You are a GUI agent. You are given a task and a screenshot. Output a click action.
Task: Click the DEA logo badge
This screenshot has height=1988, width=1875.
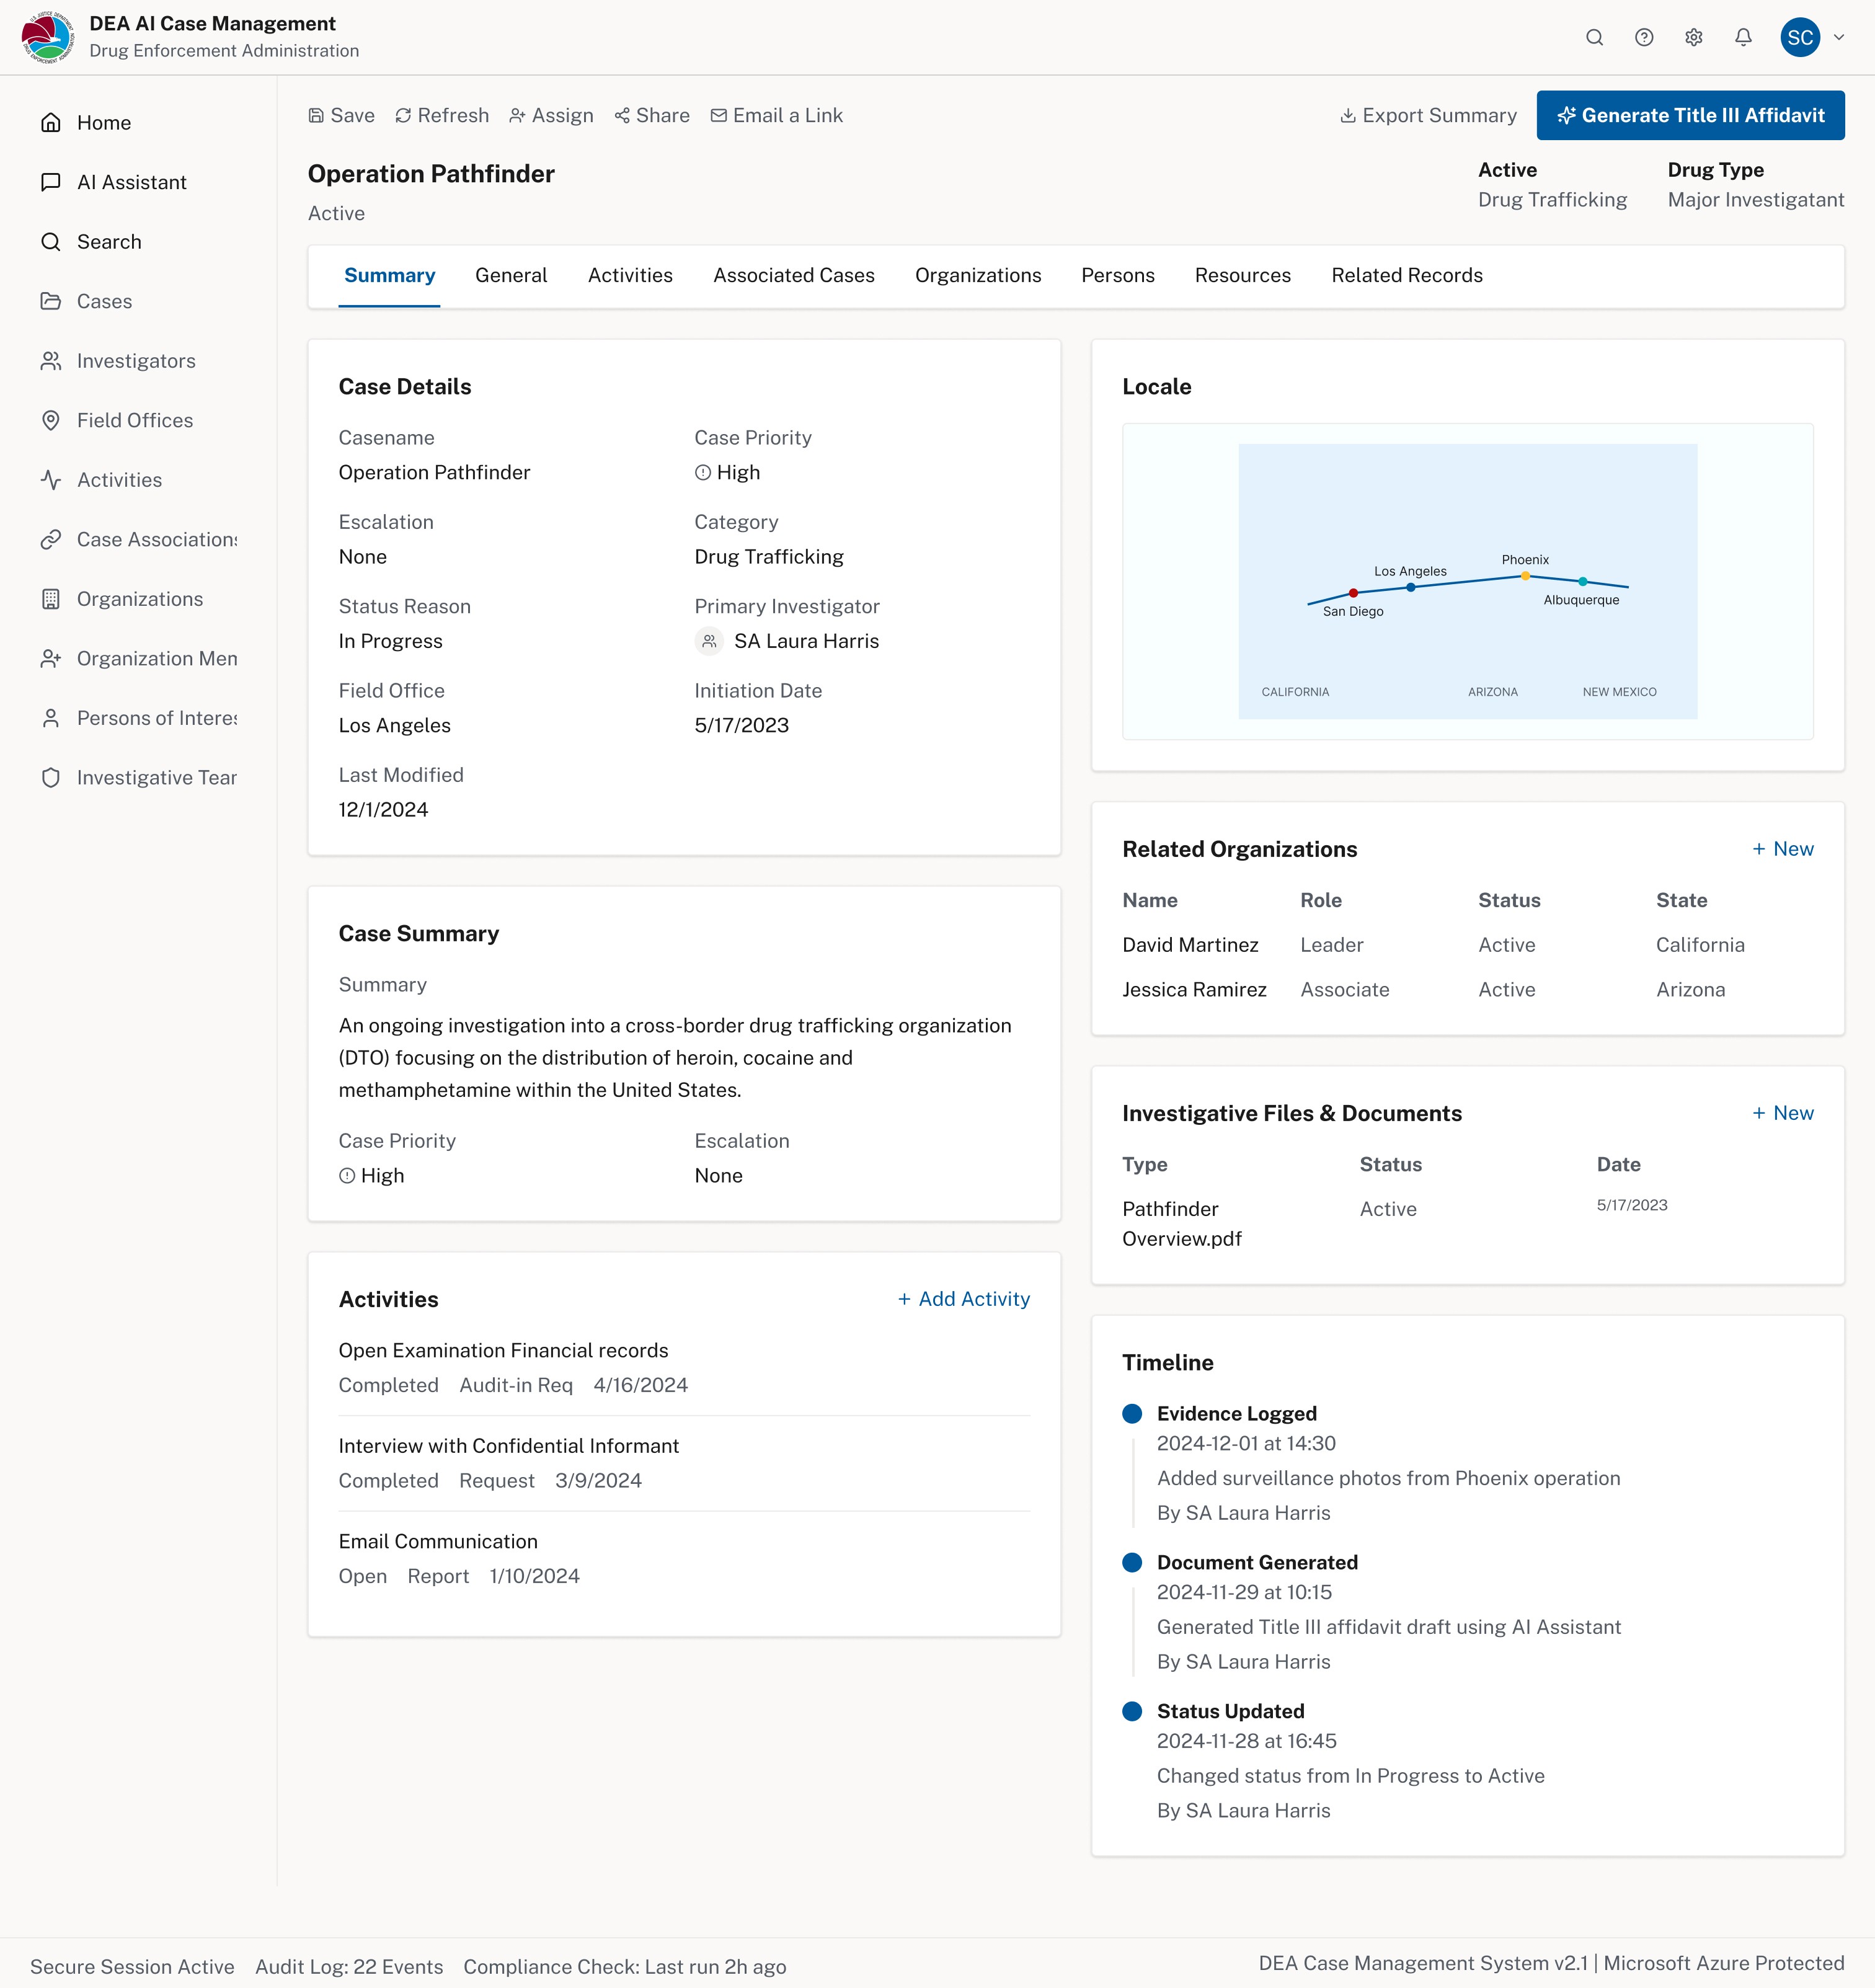47,37
